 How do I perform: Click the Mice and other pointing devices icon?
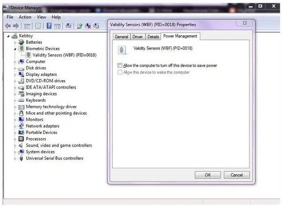click(x=21, y=113)
